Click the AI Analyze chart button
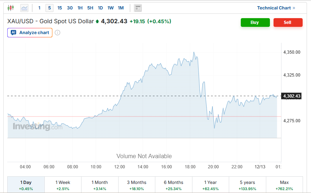 [30, 33]
